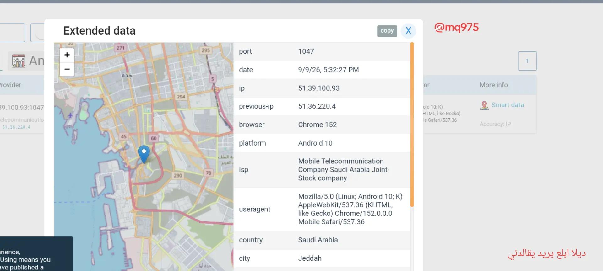Select the city value Jeddah
Viewport: 603px width, 271px height.
(310, 258)
